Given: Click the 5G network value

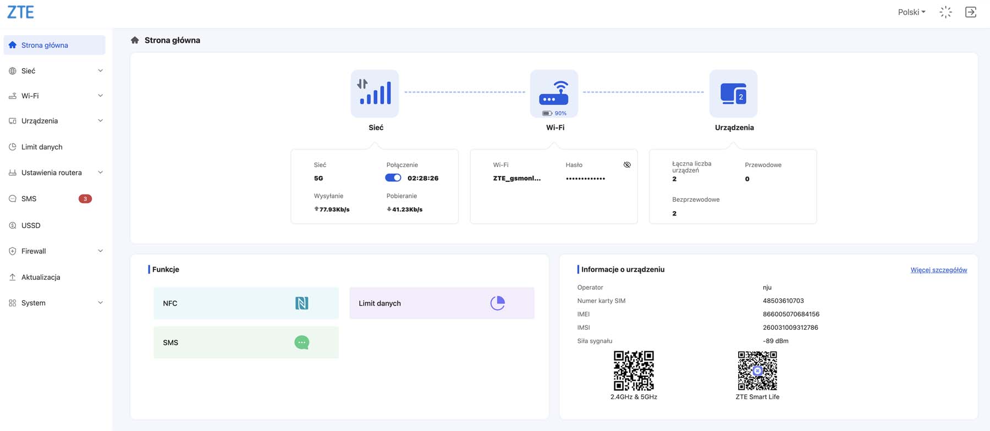Looking at the screenshot, I should [x=318, y=178].
